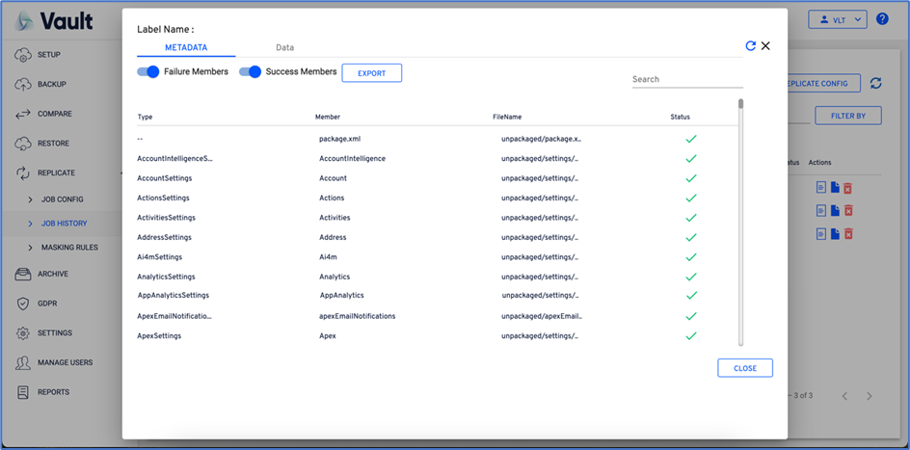Click the refresh icon in the dialog header
The width and height of the screenshot is (910, 450).
coord(751,45)
